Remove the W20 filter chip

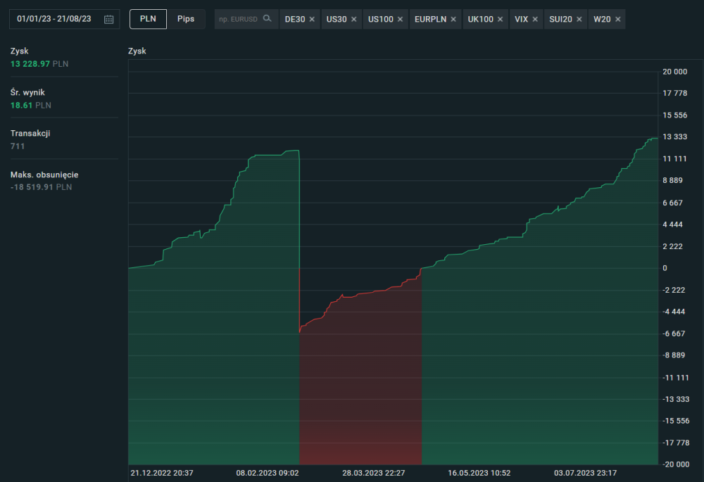point(618,19)
